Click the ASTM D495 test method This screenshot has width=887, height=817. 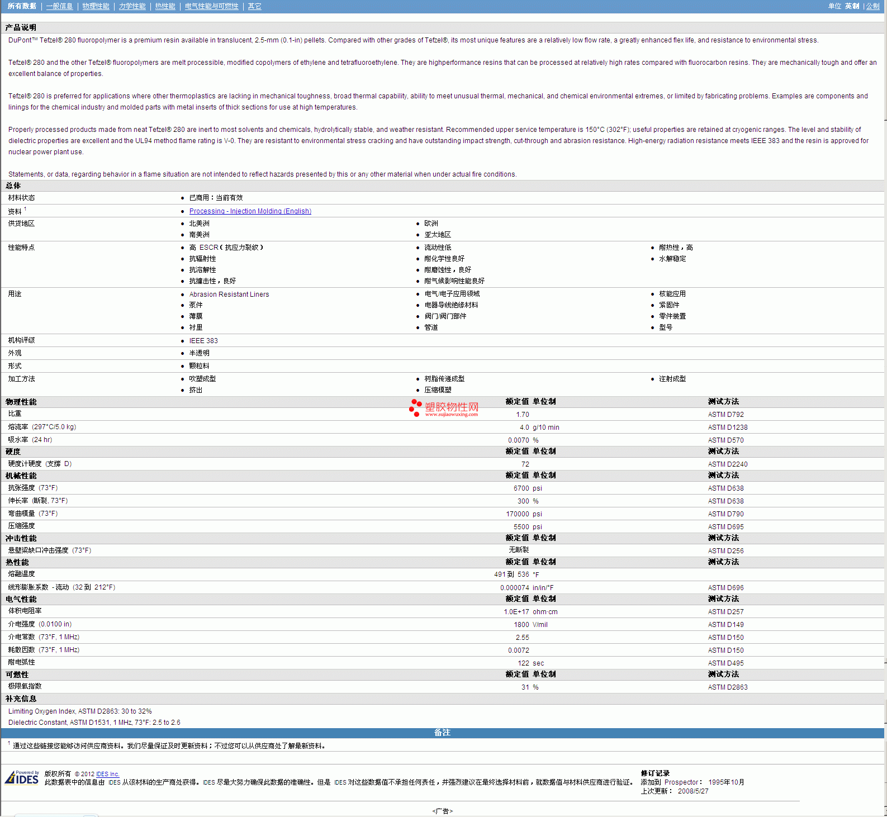[x=725, y=663]
